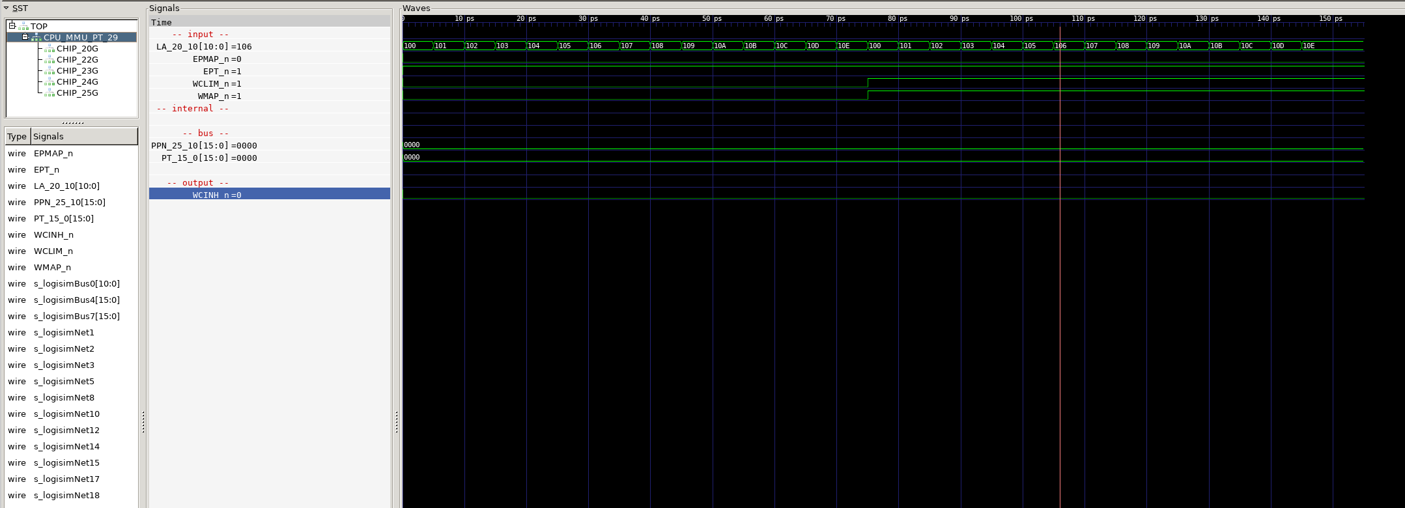1405x508 pixels.
Task: Select s_logisimNet18 in the signal list
Action: 72,495
